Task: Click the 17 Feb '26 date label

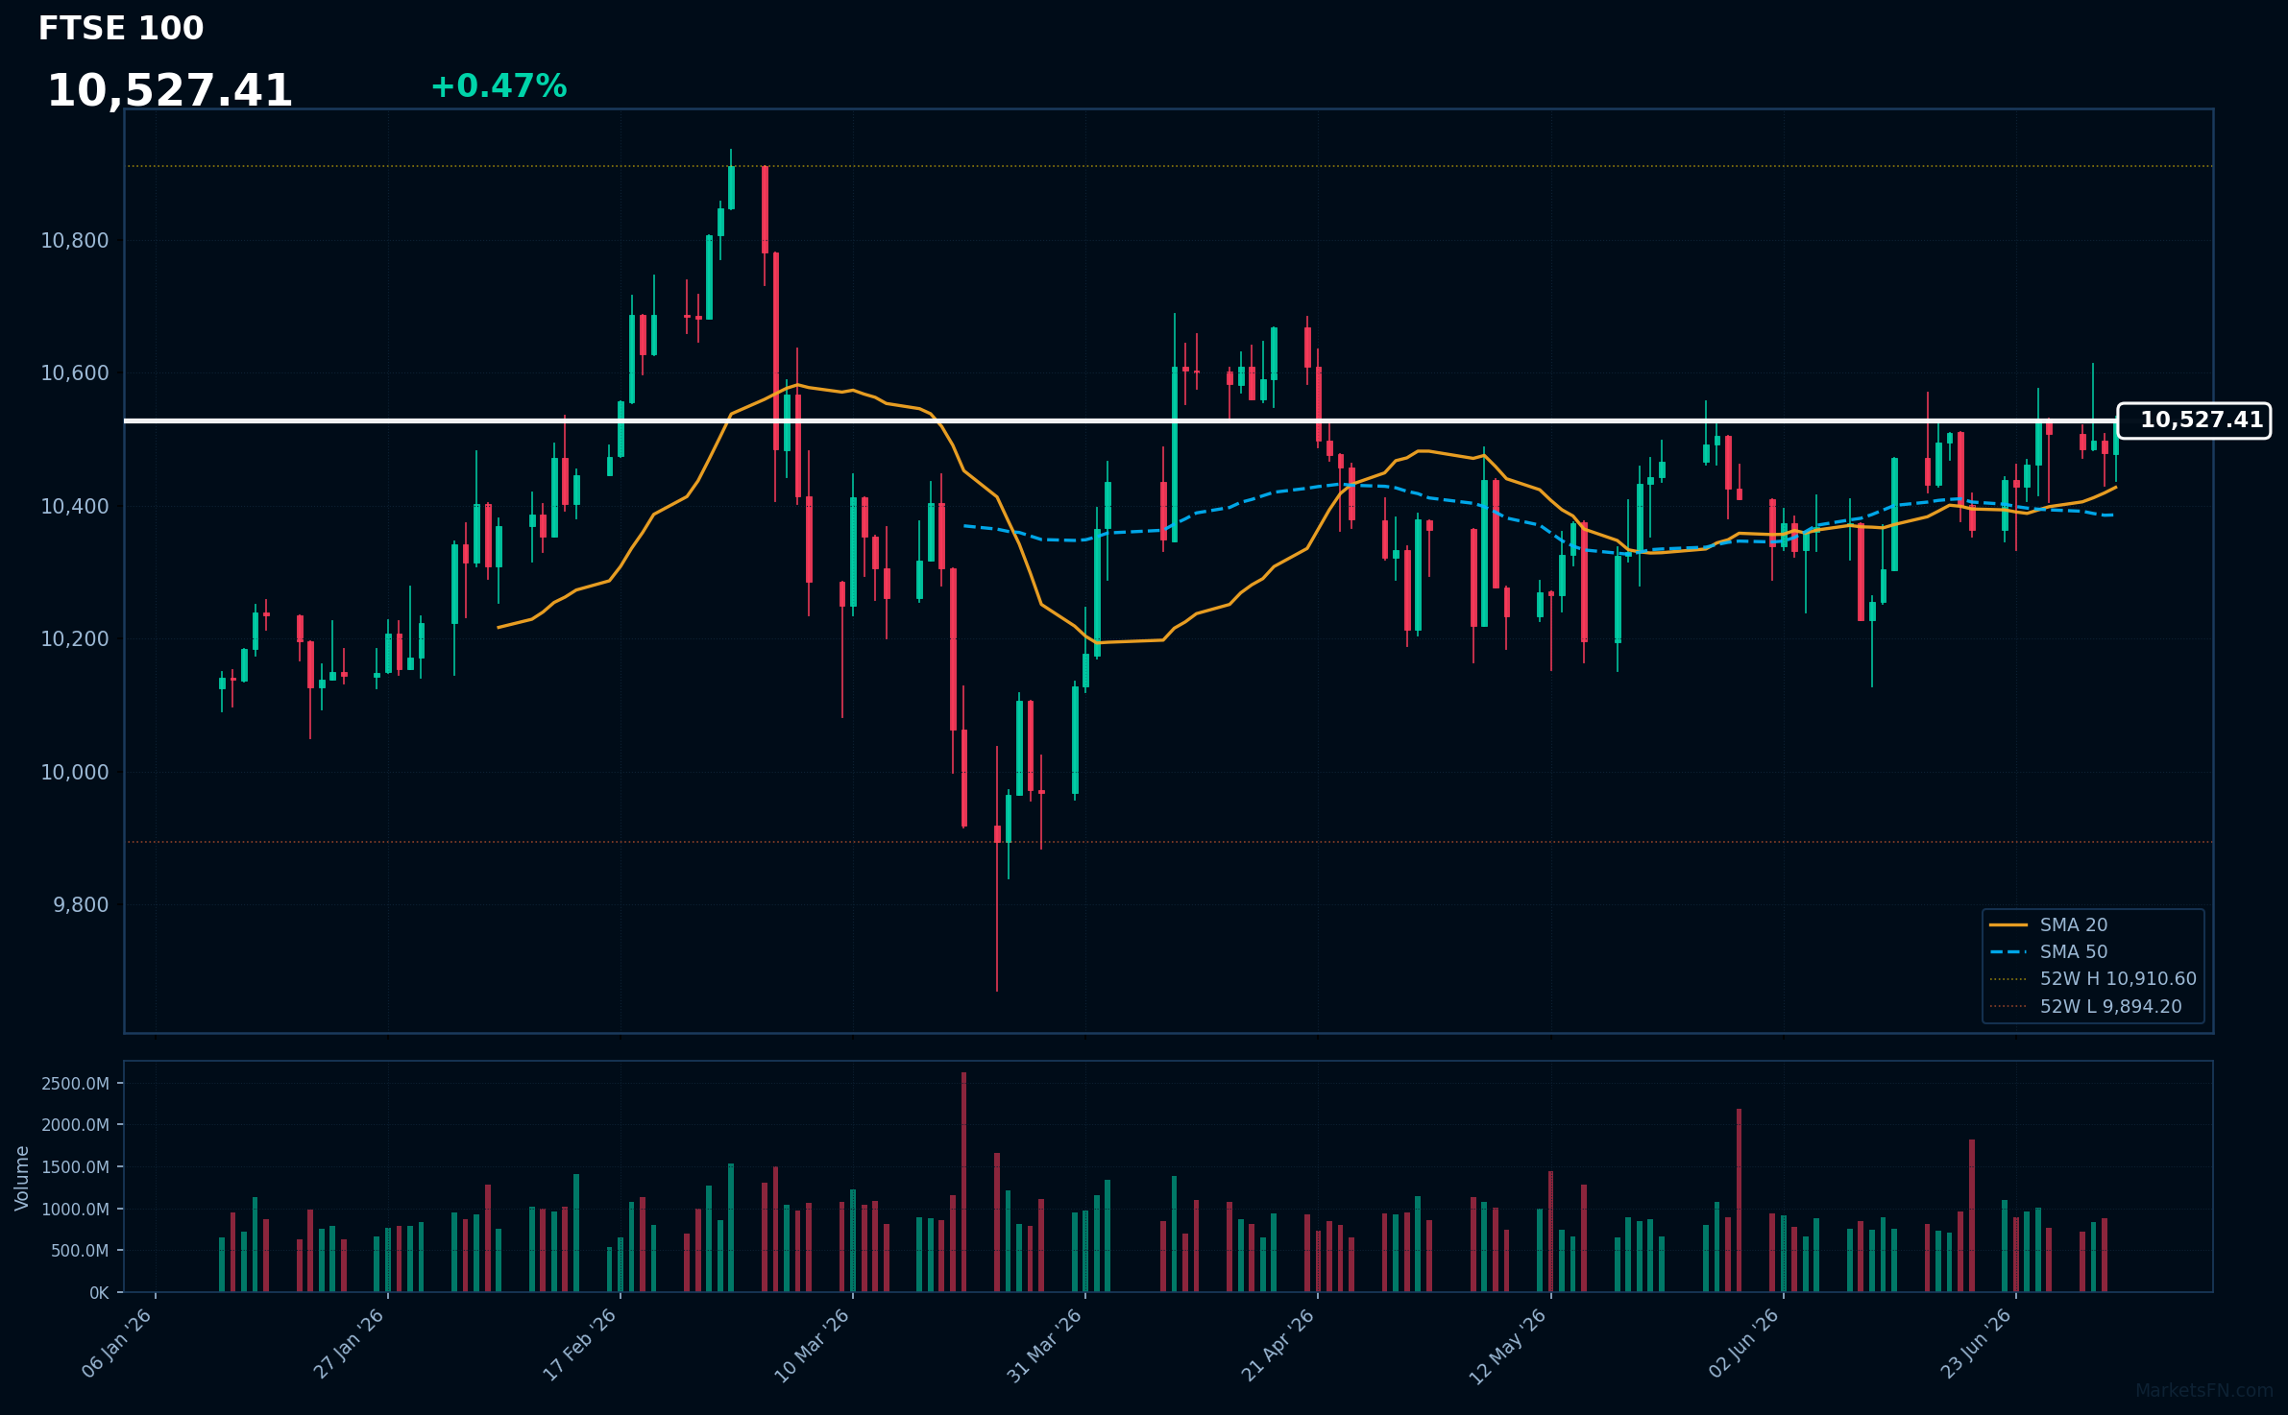Action: (x=581, y=1344)
